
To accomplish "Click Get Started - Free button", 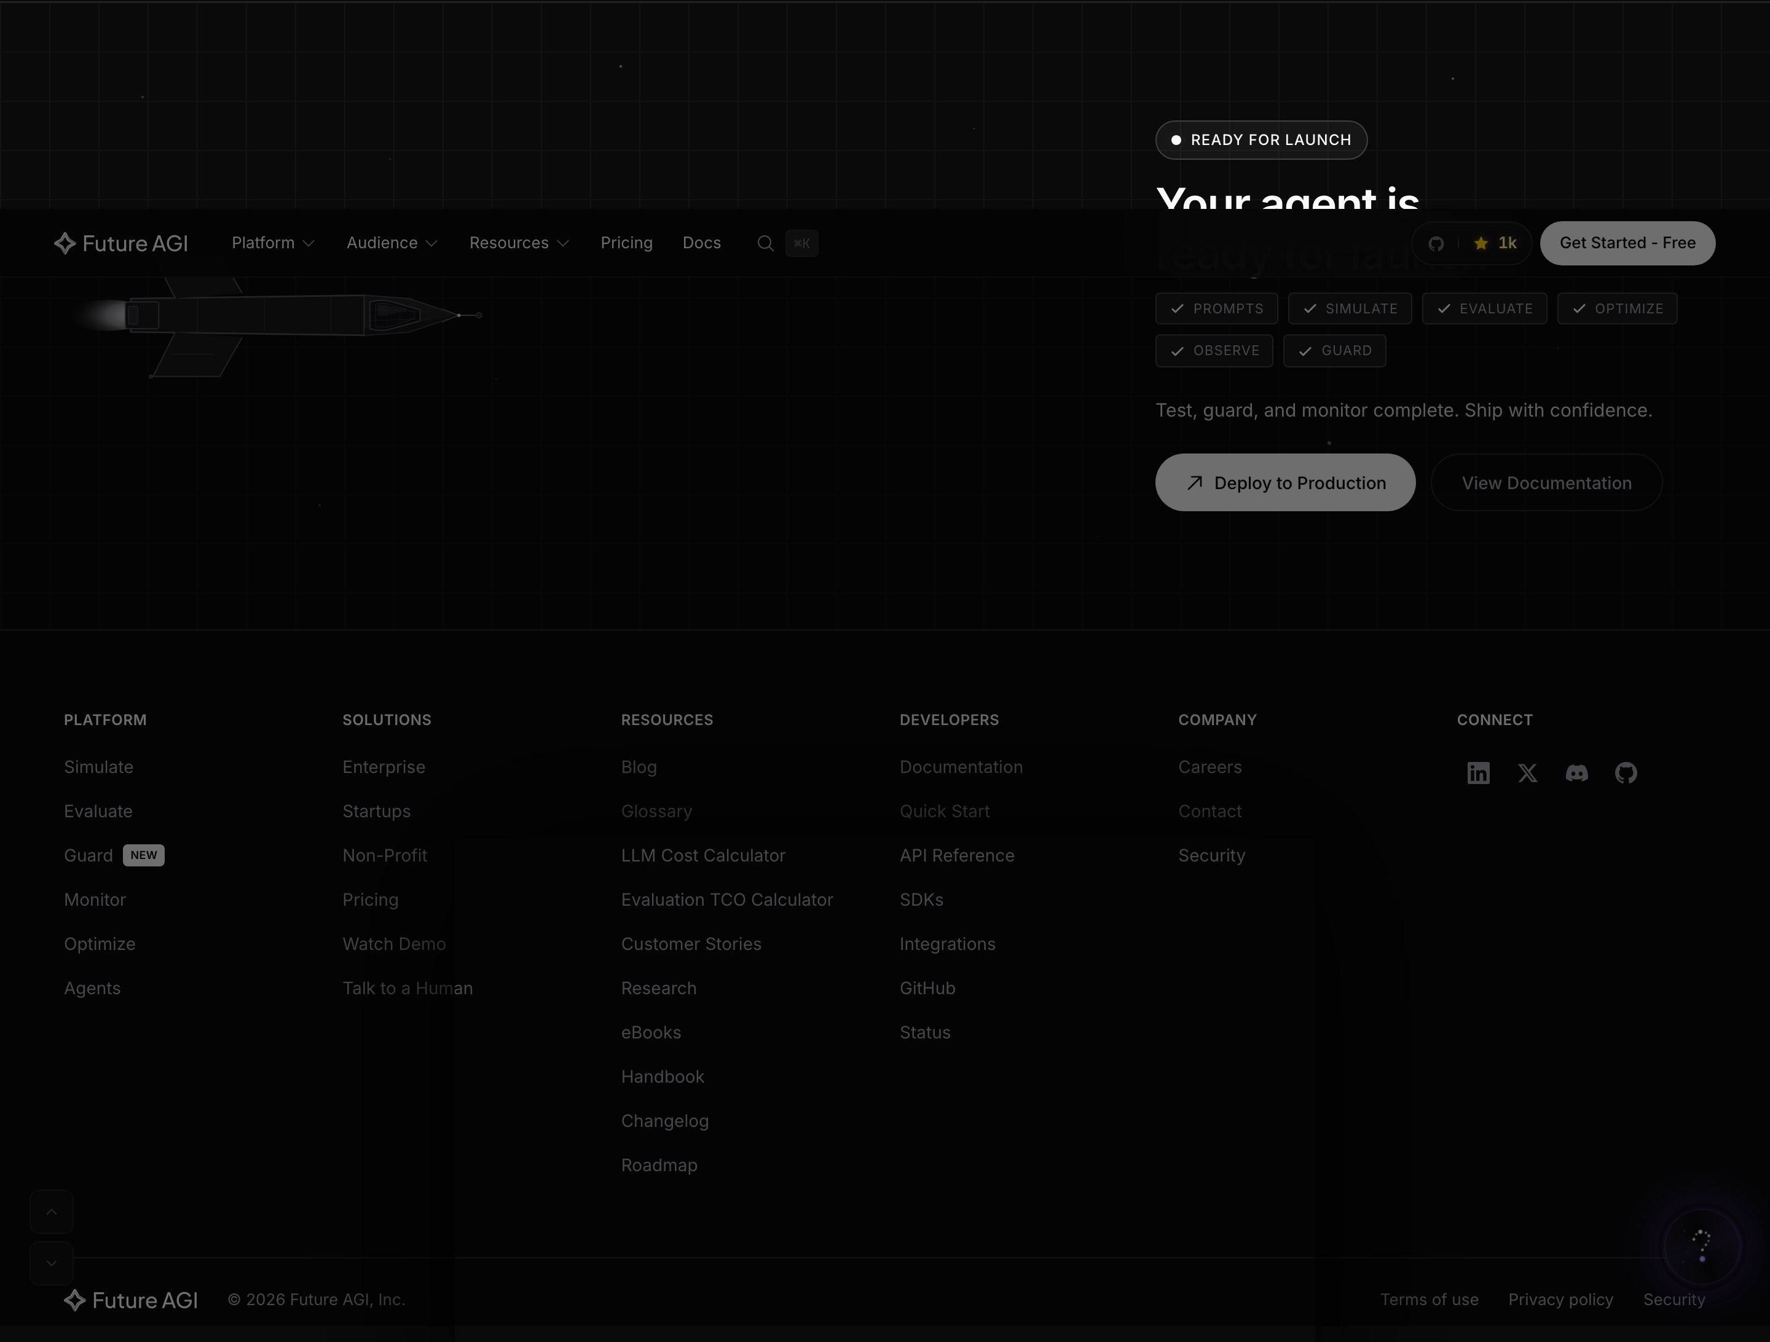I will [1627, 243].
